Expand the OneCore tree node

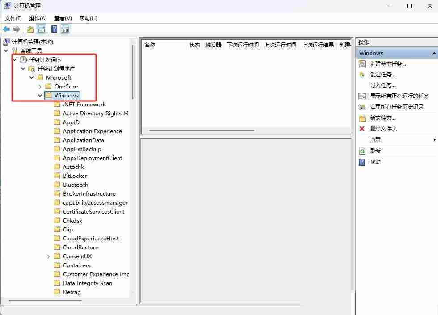coord(40,86)
